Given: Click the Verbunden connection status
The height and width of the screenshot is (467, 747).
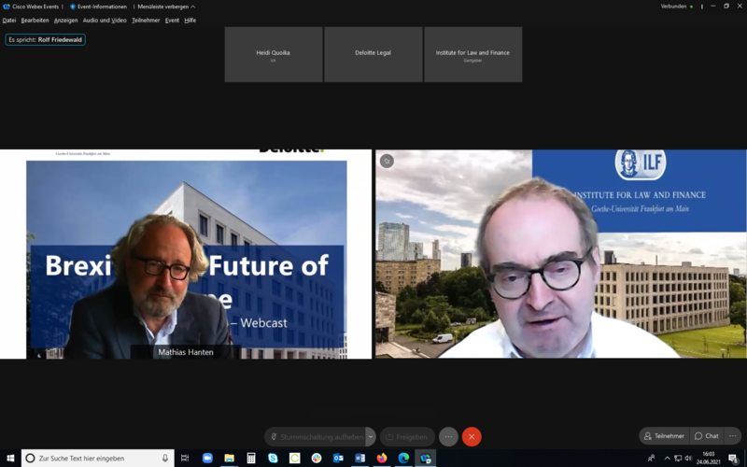Looking at the screenshot, I should click(x=676, y=7).
